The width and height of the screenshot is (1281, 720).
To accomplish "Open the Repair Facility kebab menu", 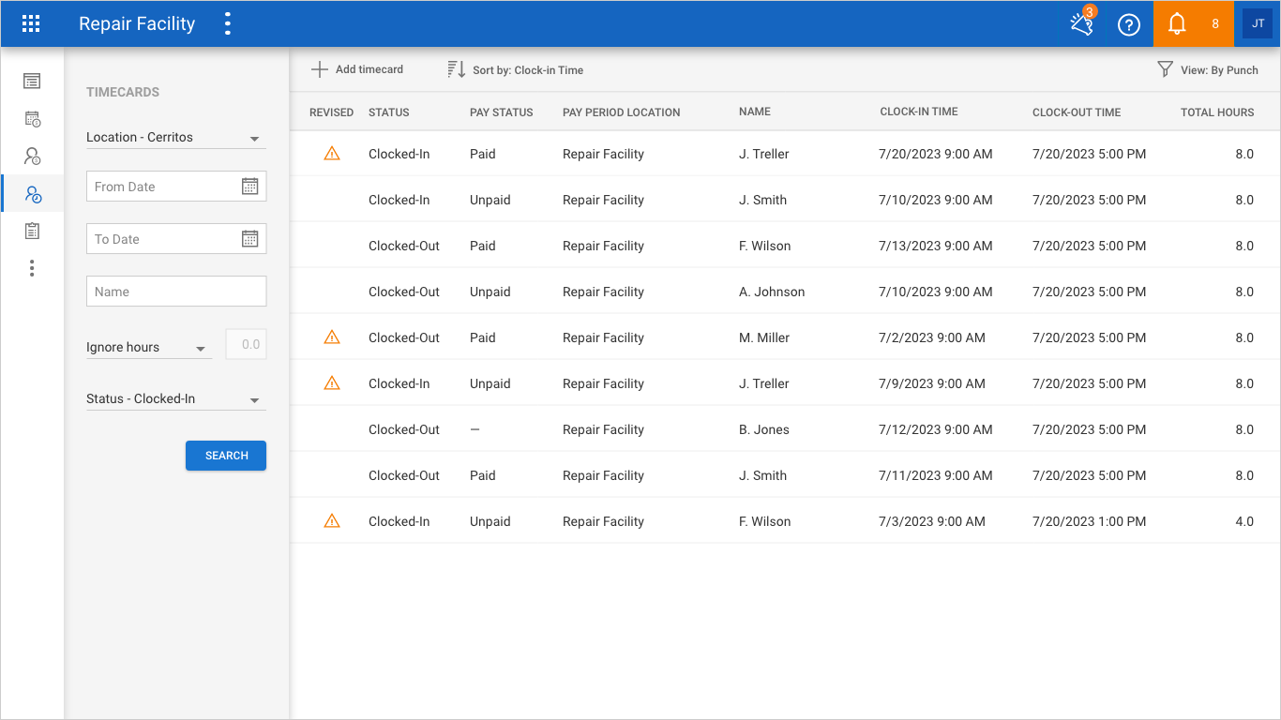I will (x=228, y=24).
